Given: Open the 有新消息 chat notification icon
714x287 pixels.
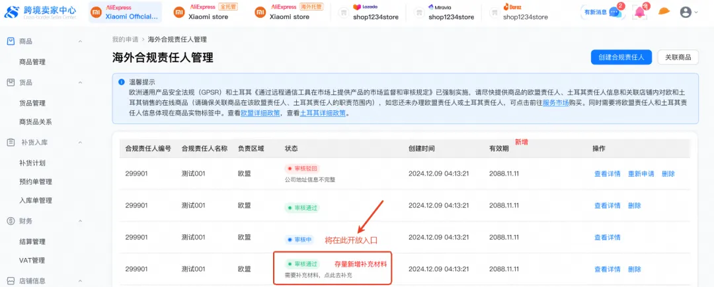Looking at the screenshot, I should [615, 12].
